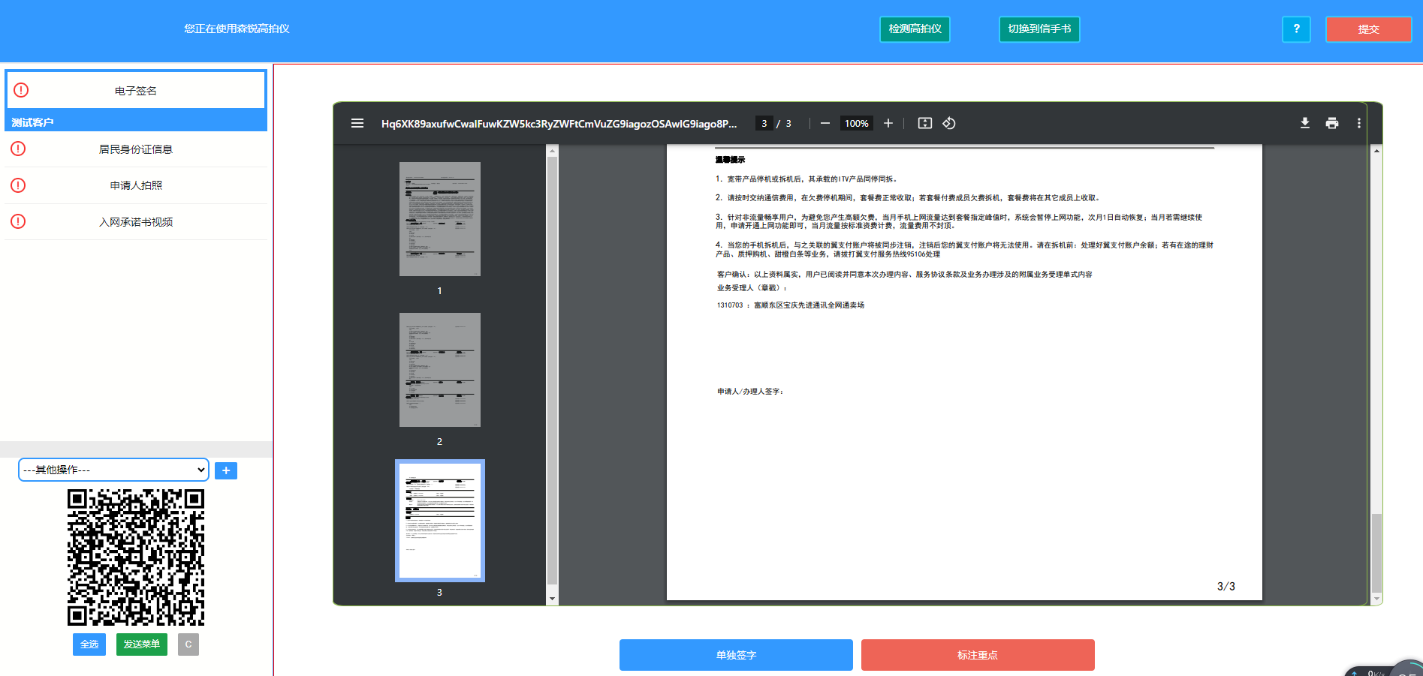Click the thumbnail panel scroll-down arrow
This screenshot has width=1423, height=676.
point(553,599)
